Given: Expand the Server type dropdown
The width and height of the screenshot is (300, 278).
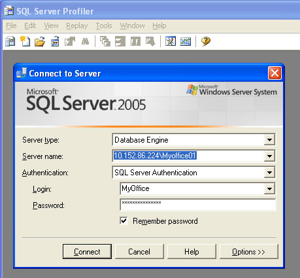Looking at the screenshot, I should (269, 139).
